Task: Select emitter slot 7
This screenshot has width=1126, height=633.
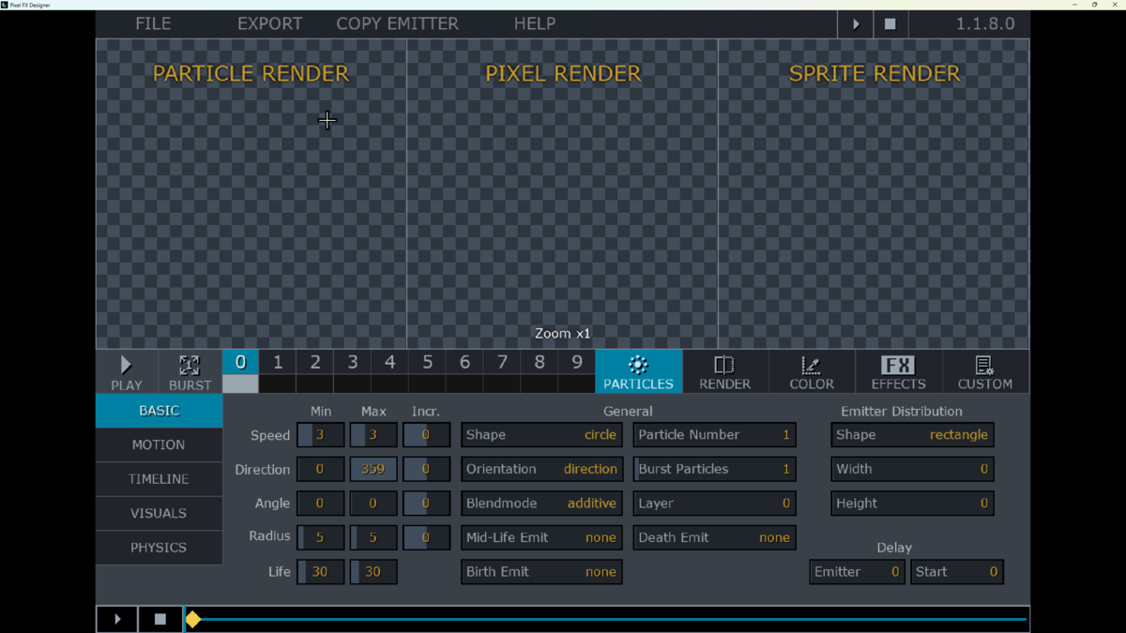Action: [502, 363]
